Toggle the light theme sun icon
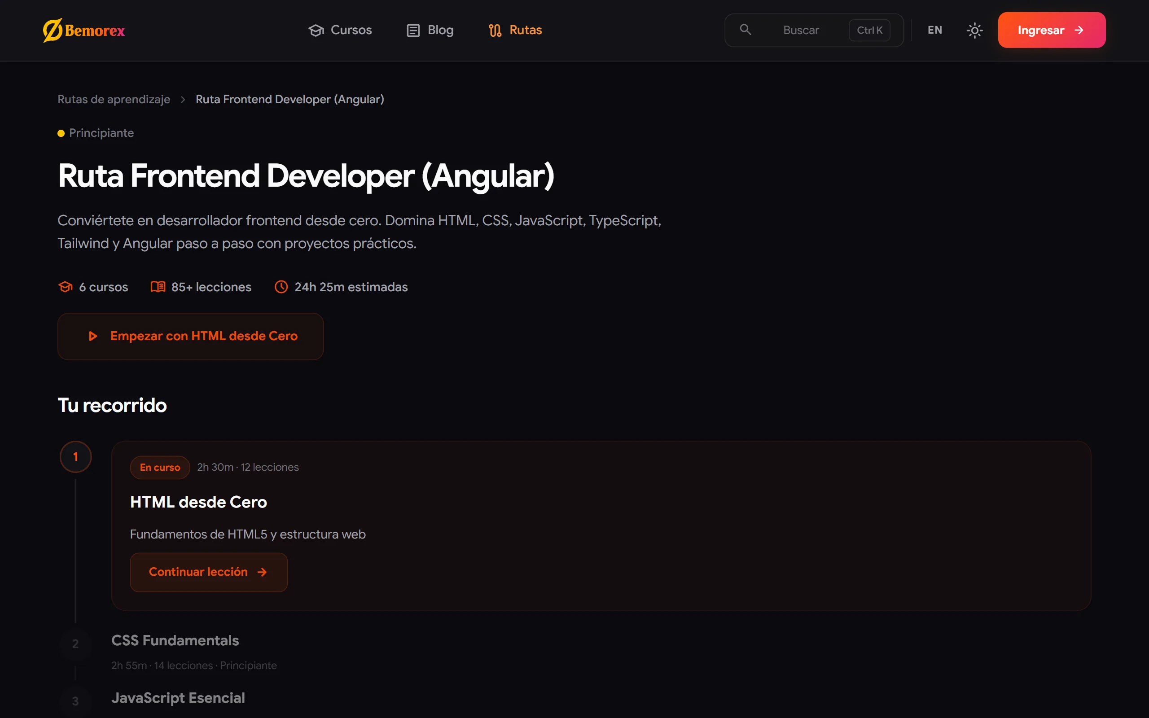 tap(975, 31)
